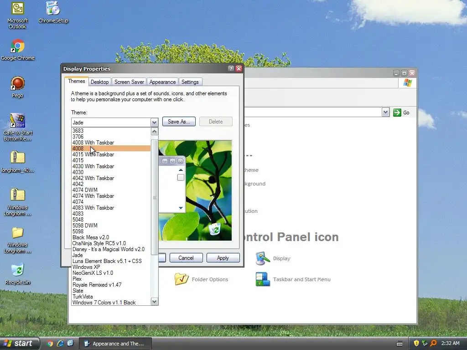Open Microsoft Outlook desktop icon
Screen dimensions: 467x350
[x=18, y=15]
